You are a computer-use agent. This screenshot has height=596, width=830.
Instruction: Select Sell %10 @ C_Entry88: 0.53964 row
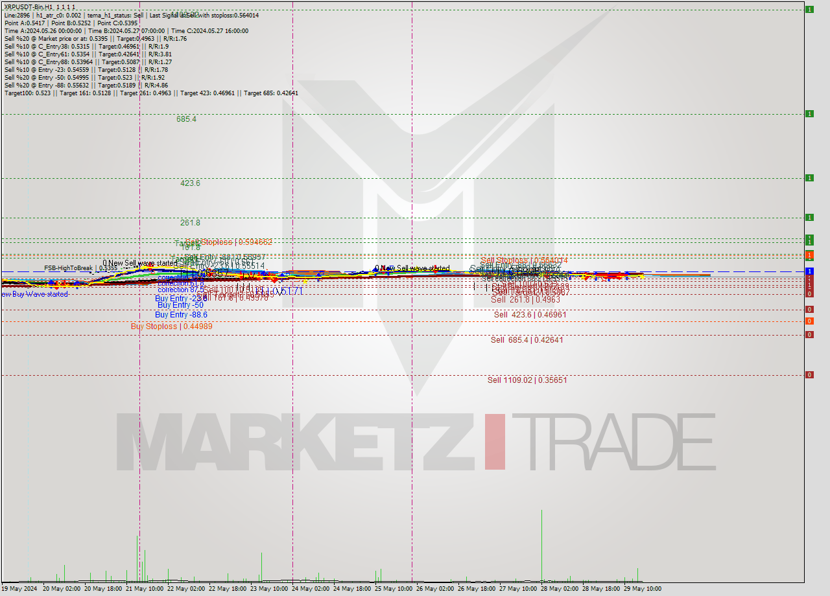(88, 62)
